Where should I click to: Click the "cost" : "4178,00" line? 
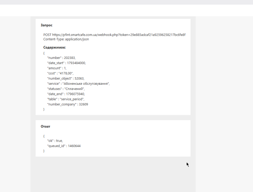[60, 73]
